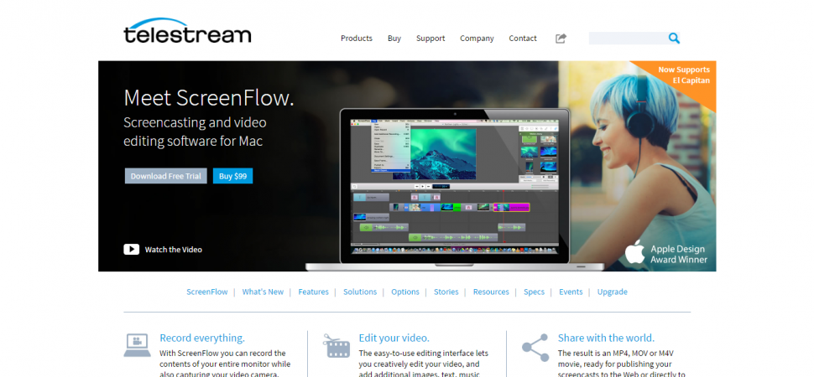Click Share with the world heading
This screenshot has height=377, width=814.
[606, 338]
